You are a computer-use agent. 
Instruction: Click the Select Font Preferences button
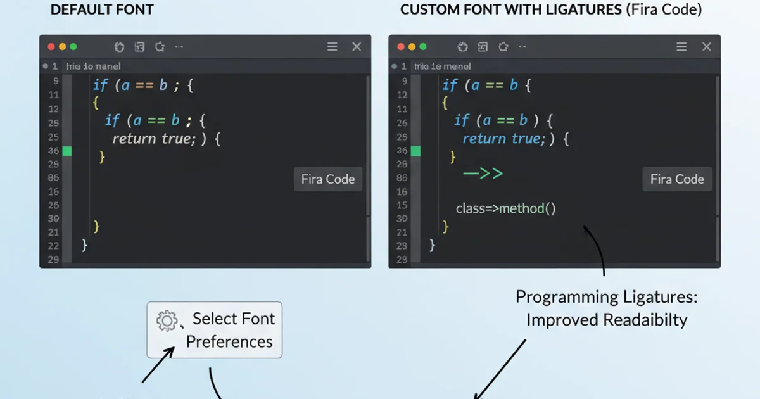point(215,330)
